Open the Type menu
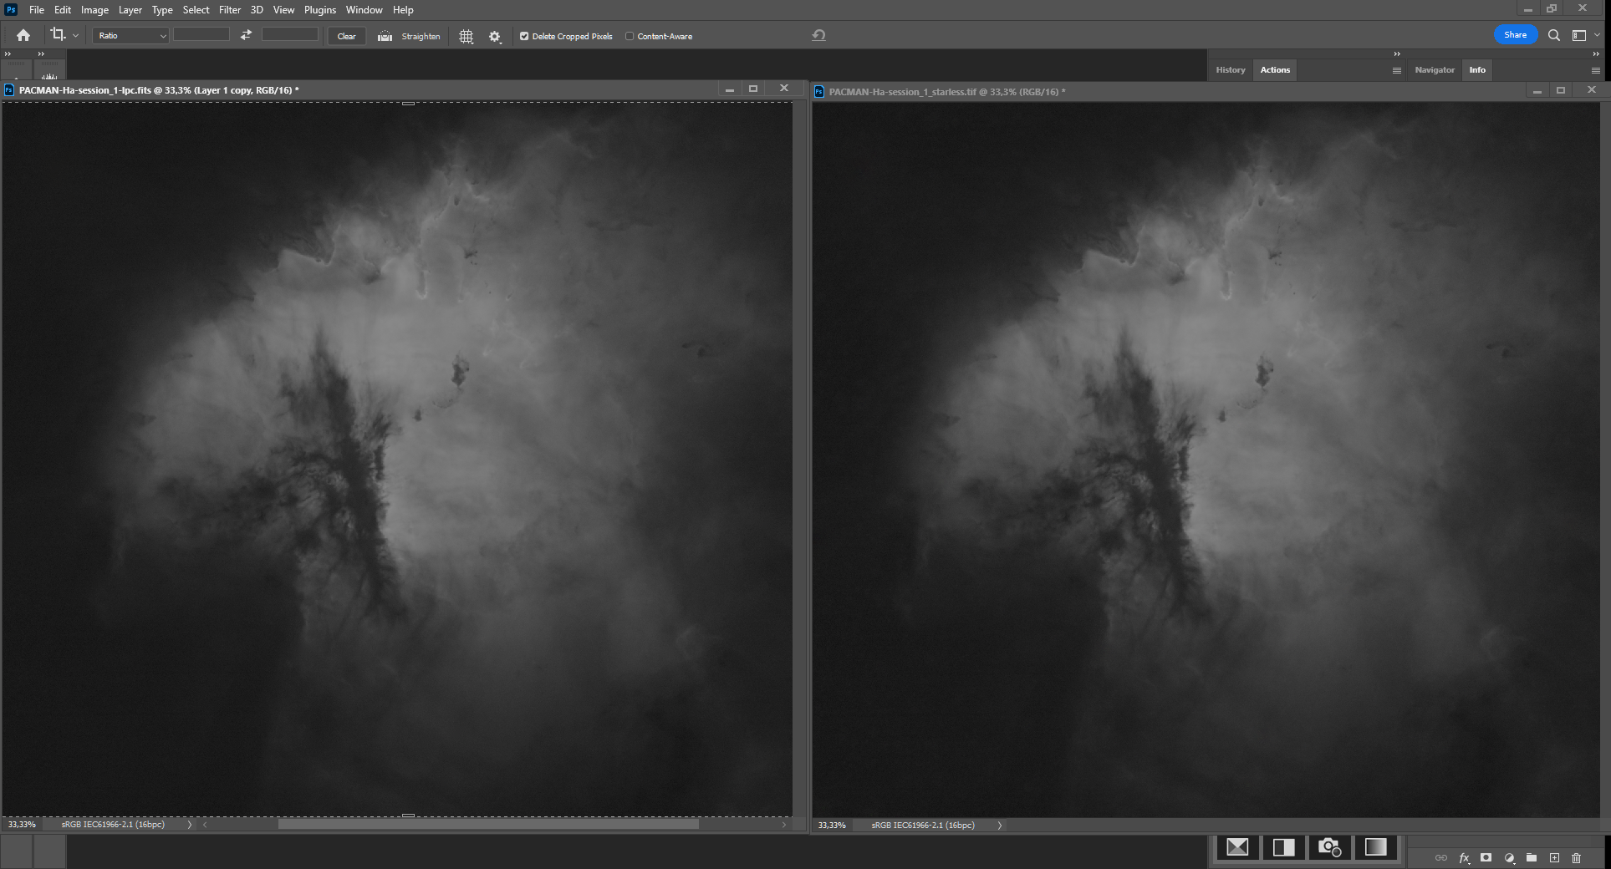1611x869 pixels. pyautogui.click(x=162, y=10)
